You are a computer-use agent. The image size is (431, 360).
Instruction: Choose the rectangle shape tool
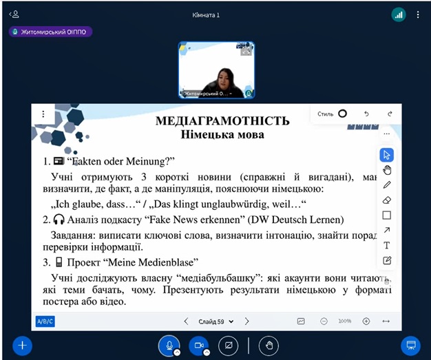point(386,215)
